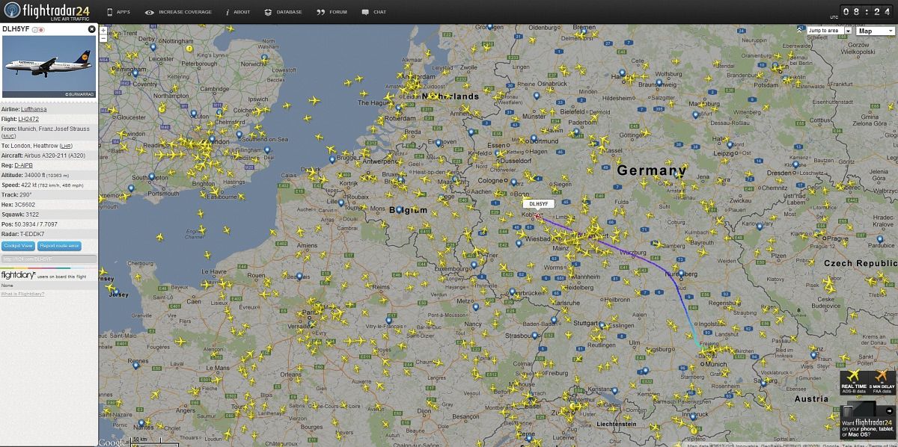Open the Increase Coverage page
The height and width of the screenshot is (447, 898).
click(x=178, y=12)
